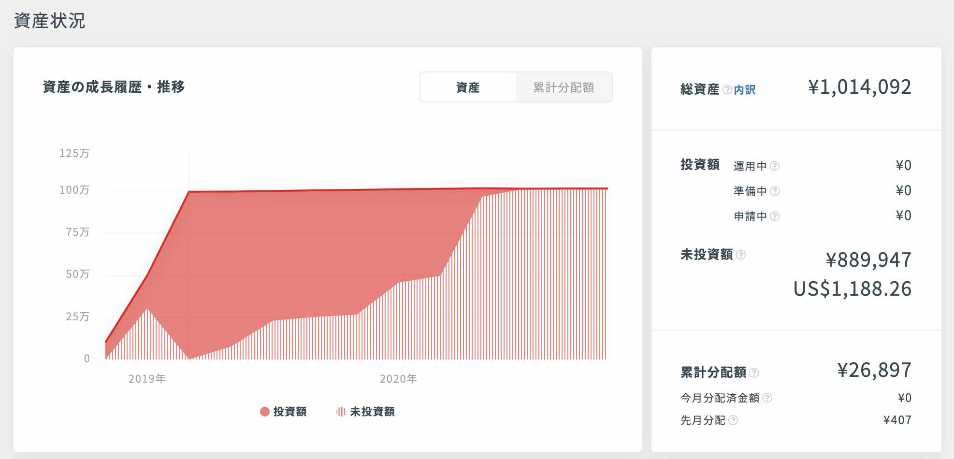Click the 125万 y-axis label
This screenshot has height=459, width=954.
pos(74,154)
